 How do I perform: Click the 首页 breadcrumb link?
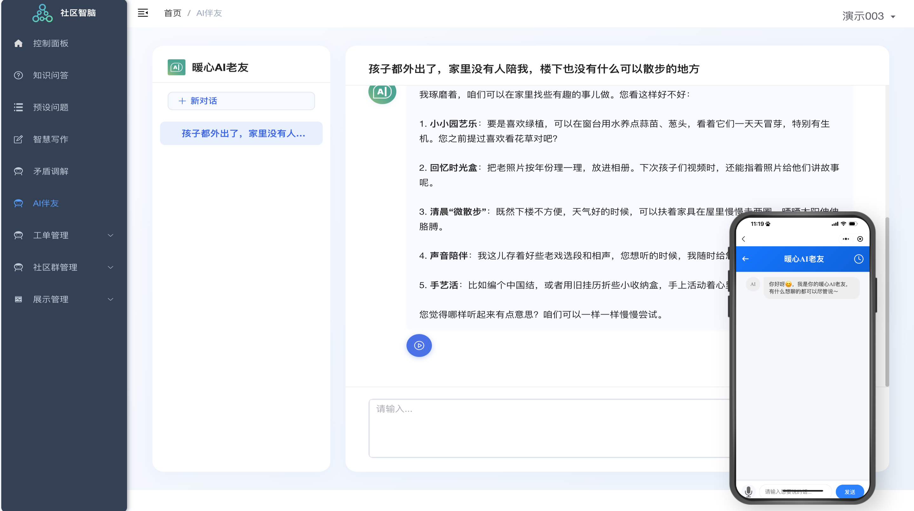tap(172, 13)
